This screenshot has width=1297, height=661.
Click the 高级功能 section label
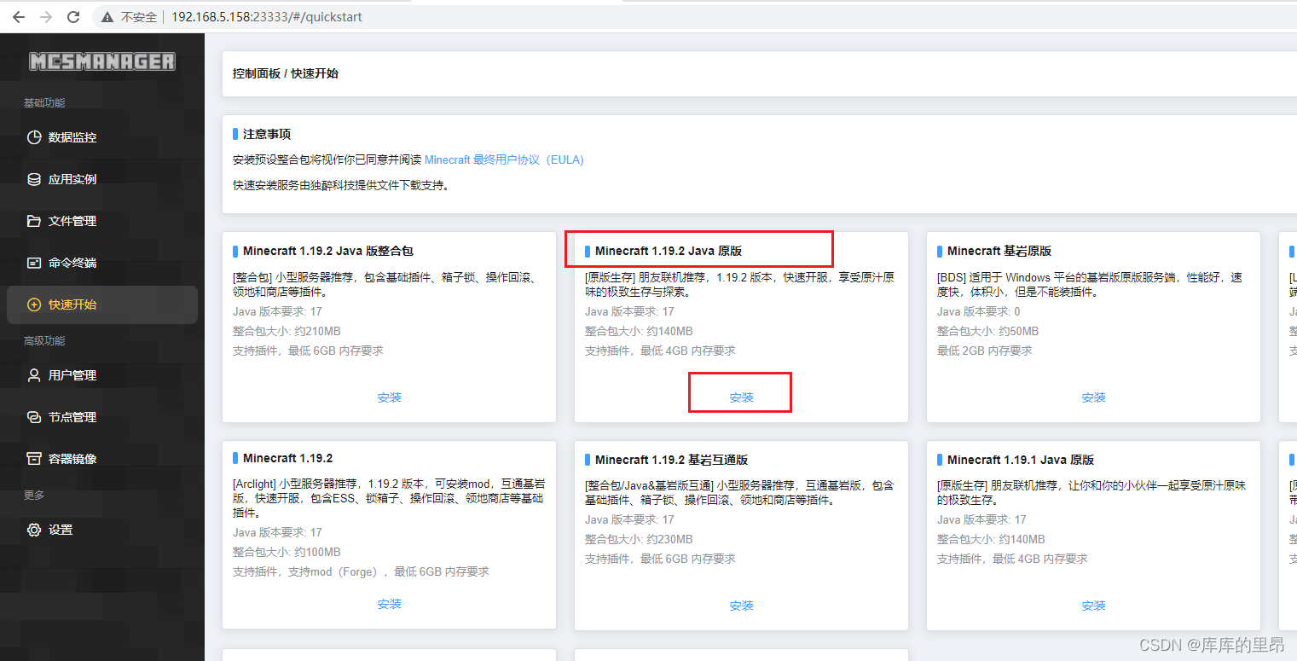tap(44, 340)
